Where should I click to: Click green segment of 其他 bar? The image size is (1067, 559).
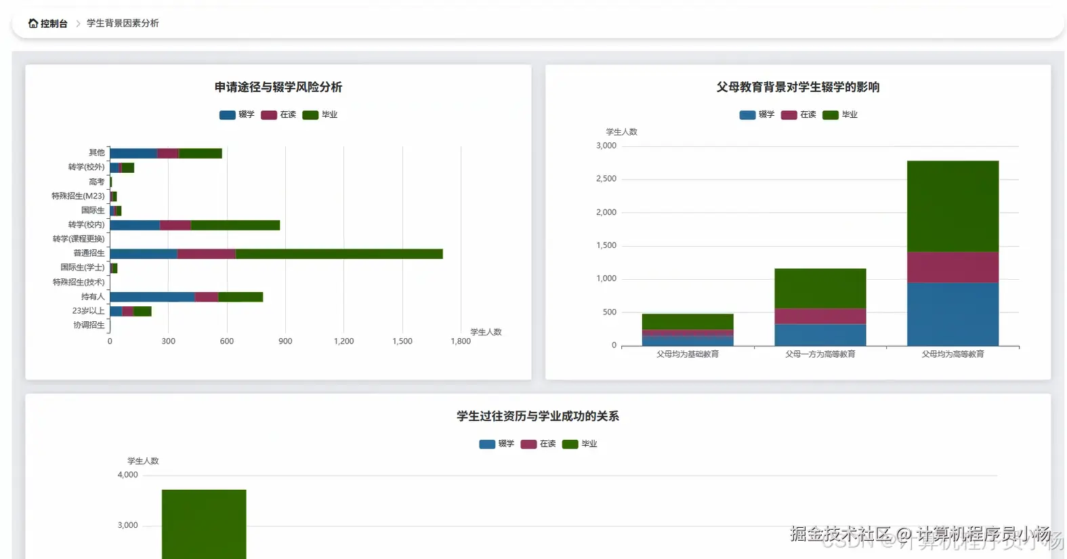click(x=200, y=154)
